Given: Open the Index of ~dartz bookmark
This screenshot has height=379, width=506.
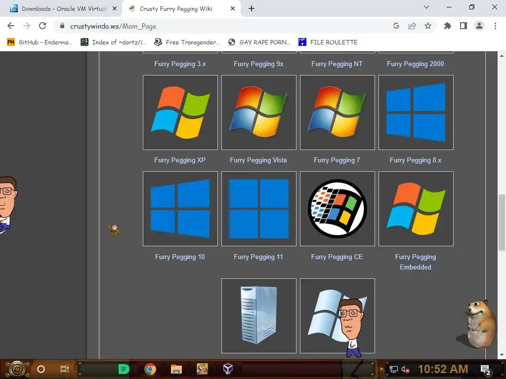Looking at the screenshot, I should (x=114, y=42).
